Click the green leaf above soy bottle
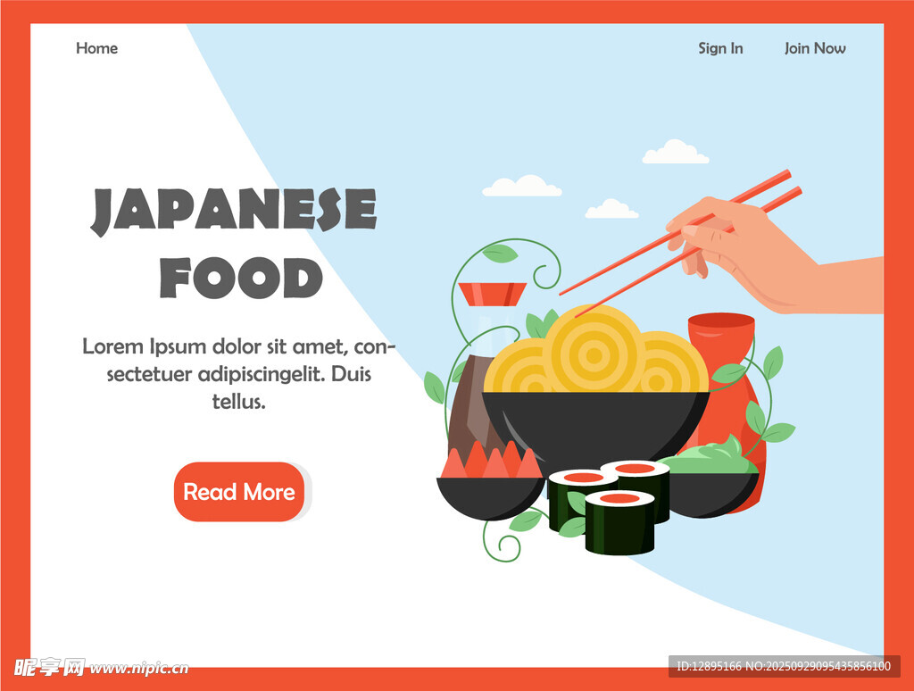 [x=500, y=254]
